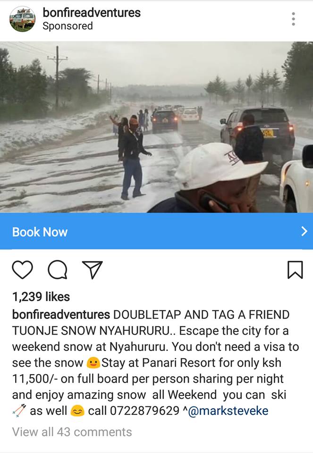View all 43 comments
The height and width of the screenshot is (453, 313).
pos(72,432)
